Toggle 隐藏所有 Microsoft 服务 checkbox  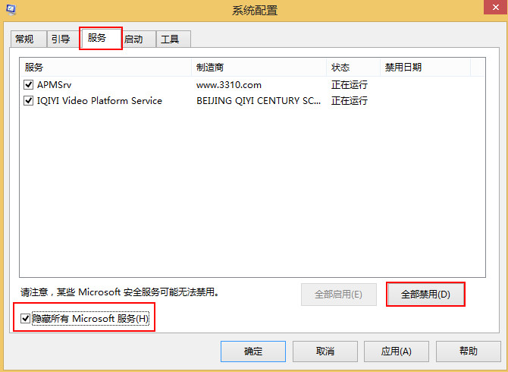(x=27, y=319)
